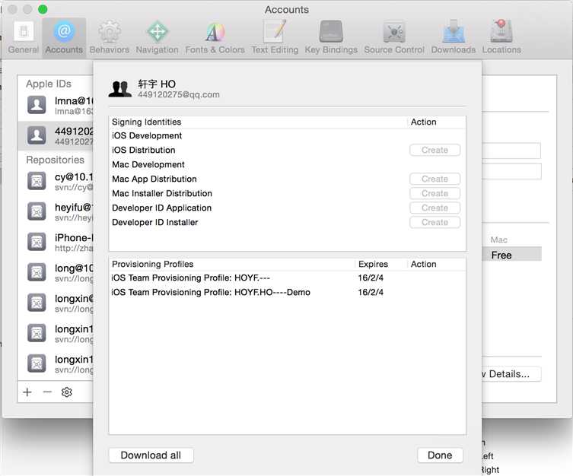Click the Signing Identities column header
The height and width of the screenshot is (476, 573).
pos(258,122)
